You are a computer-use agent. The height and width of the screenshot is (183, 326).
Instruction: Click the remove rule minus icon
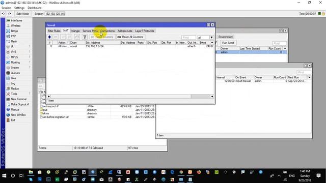[56, 37]
